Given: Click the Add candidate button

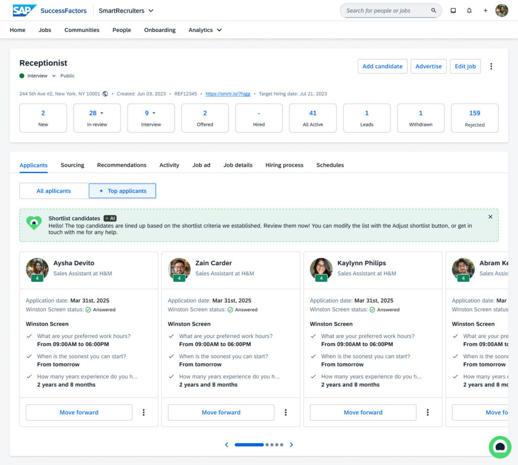Looking at the screenshot, I should click(x=382, y=66).
